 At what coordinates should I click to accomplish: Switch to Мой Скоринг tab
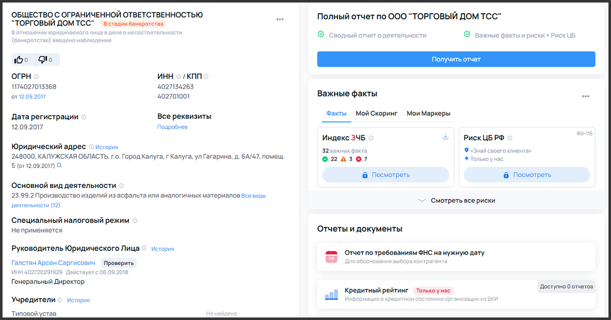[x=376, y=113]
